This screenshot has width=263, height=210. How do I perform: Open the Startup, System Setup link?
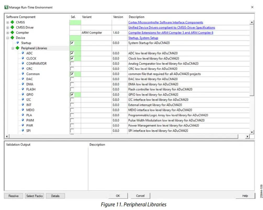(x=143, y=38)
